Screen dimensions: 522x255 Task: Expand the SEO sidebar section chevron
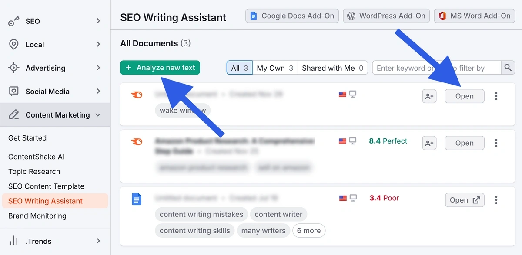pyautogui.click(x=98, y=21)
